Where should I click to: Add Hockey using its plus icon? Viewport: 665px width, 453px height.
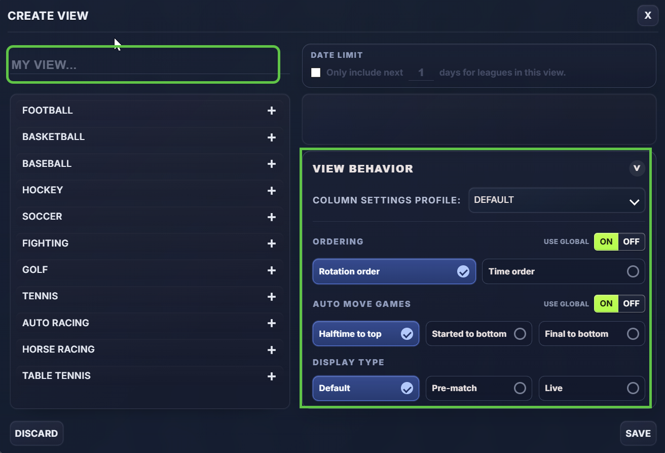pos(272,191)
